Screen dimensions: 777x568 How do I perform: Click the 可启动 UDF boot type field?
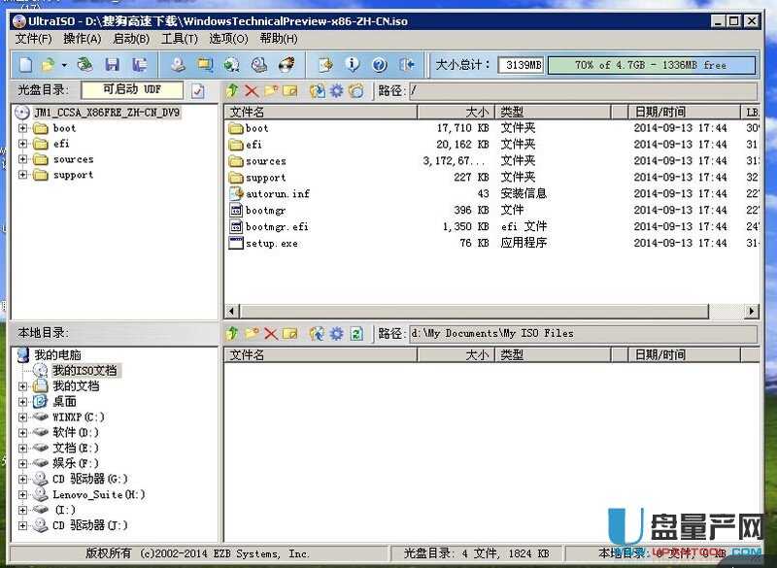[x=132, y=90]
